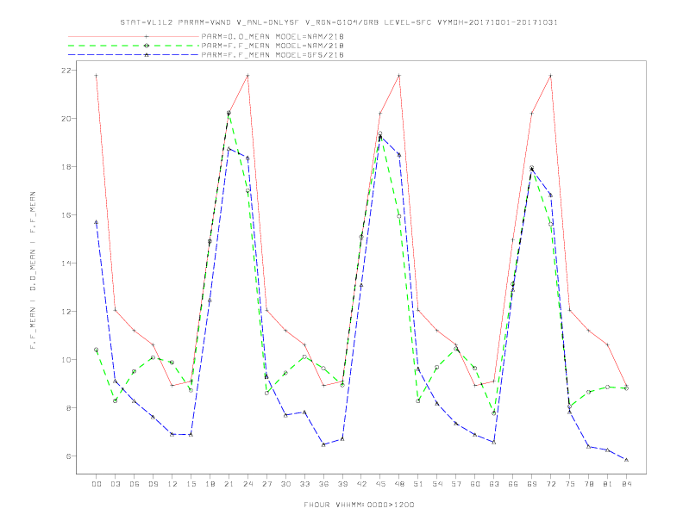
Task: Click y-axis tick value 18
Action: pos(66,167)
